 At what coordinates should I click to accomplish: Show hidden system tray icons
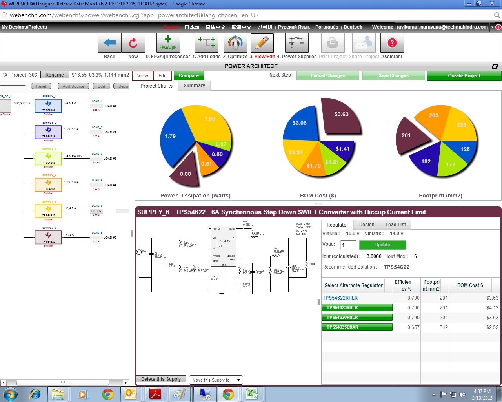[434, 395]
